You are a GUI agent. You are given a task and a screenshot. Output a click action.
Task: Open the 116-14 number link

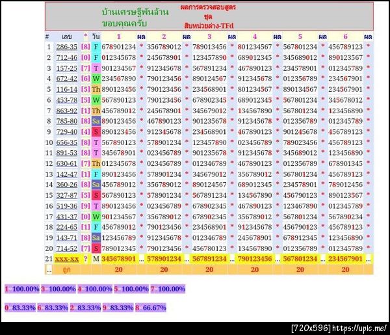67,89
